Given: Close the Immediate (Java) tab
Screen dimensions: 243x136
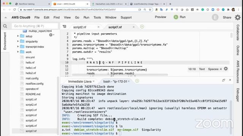Looking at the screenshot, I should tap(94, 81).
